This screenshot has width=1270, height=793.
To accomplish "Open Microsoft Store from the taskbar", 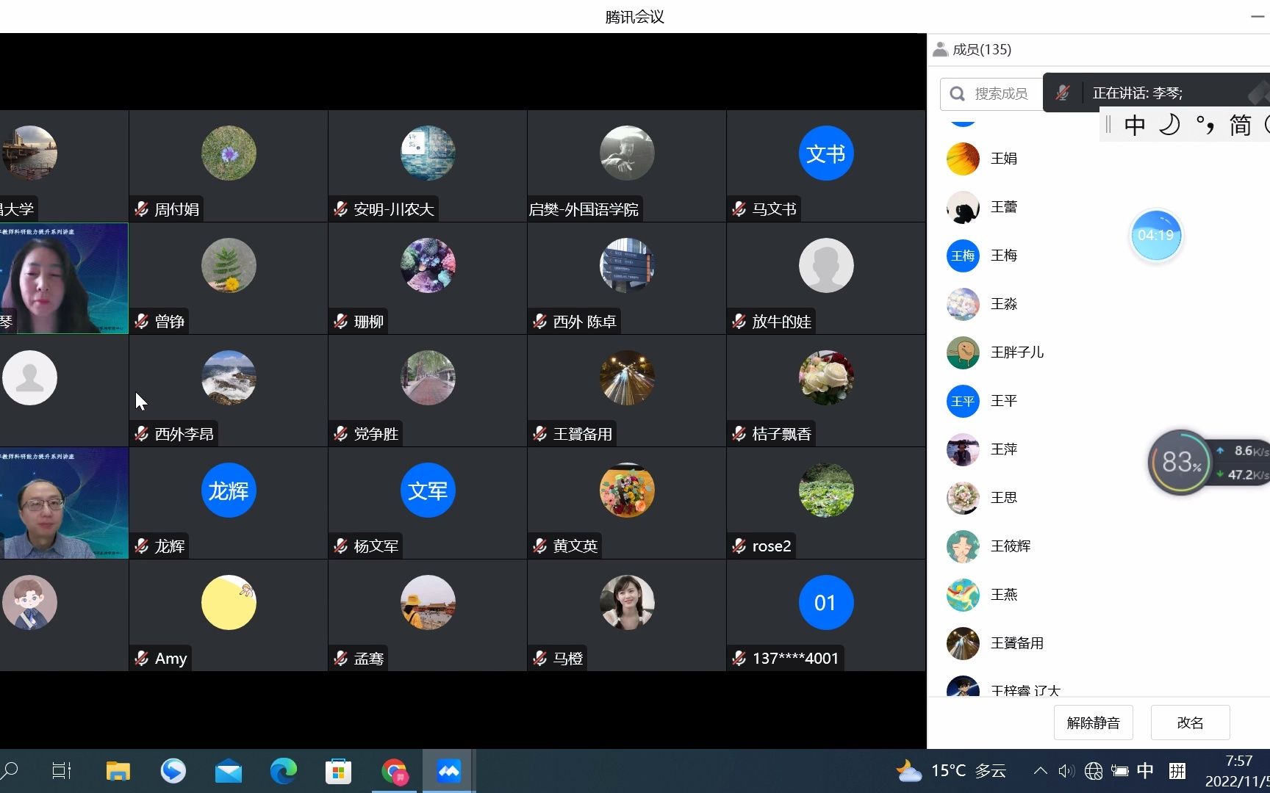I will [338, 771].
